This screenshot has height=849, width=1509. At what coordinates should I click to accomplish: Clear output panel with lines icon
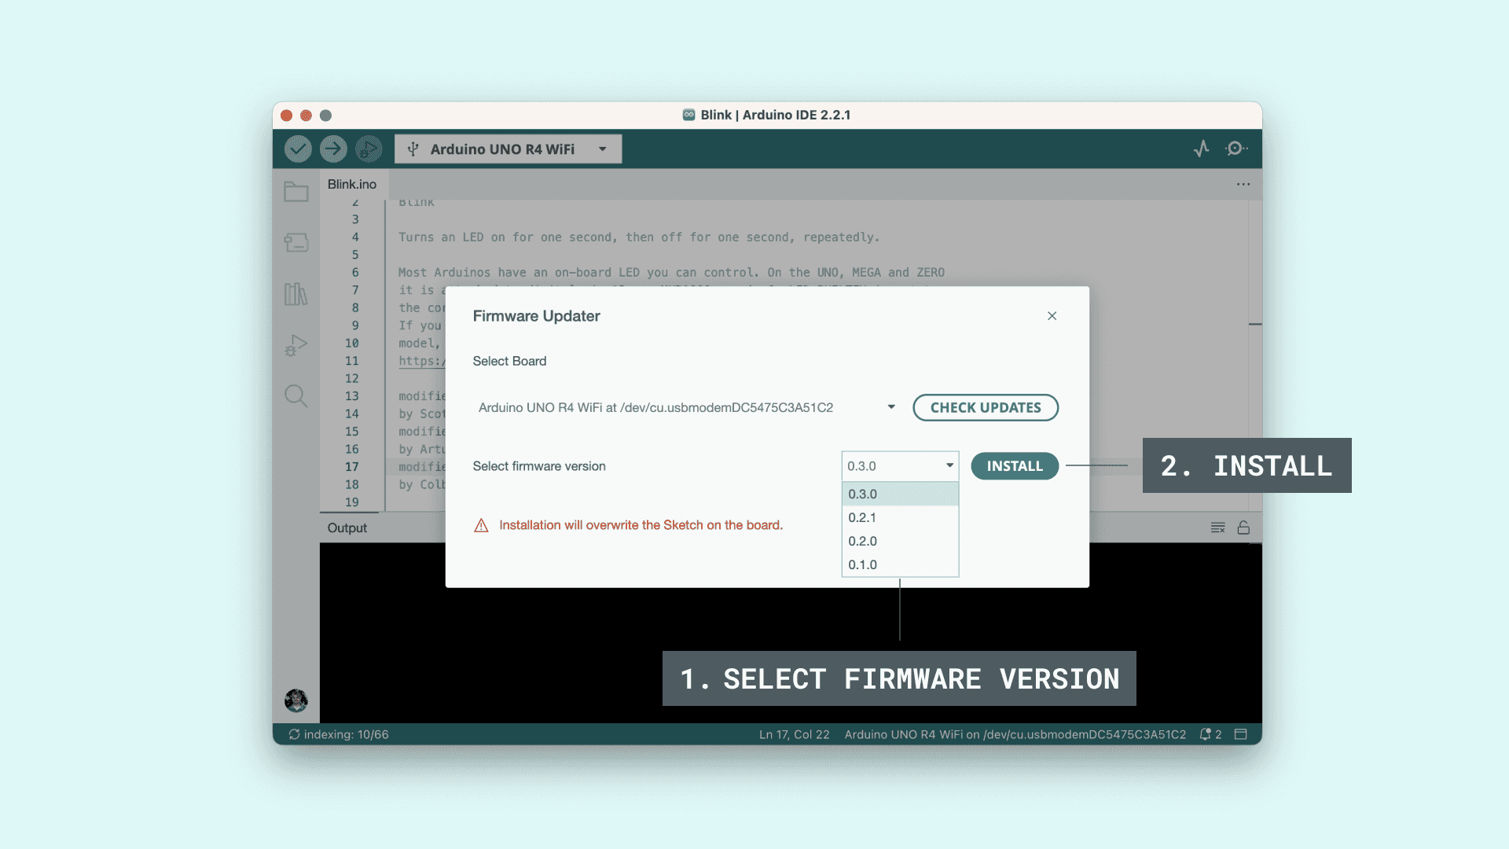pos(1217,527)
